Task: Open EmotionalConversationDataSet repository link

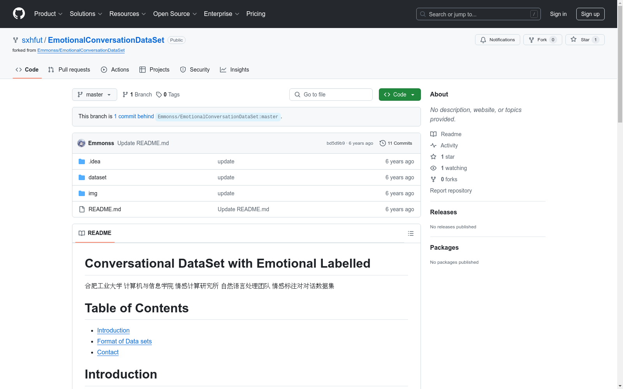Action: coord(106,40)
